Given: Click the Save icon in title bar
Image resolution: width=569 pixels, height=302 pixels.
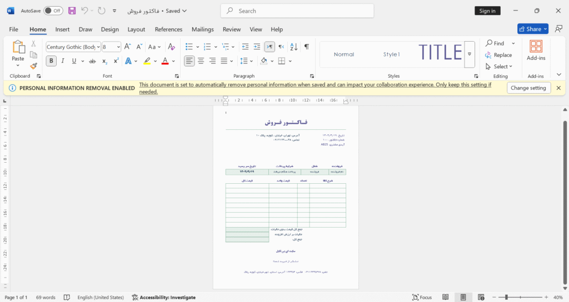Looking at the screenshot, I should pos(72,11).
